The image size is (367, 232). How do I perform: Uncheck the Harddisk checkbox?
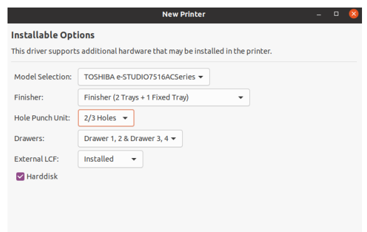(x=21, y=176)
